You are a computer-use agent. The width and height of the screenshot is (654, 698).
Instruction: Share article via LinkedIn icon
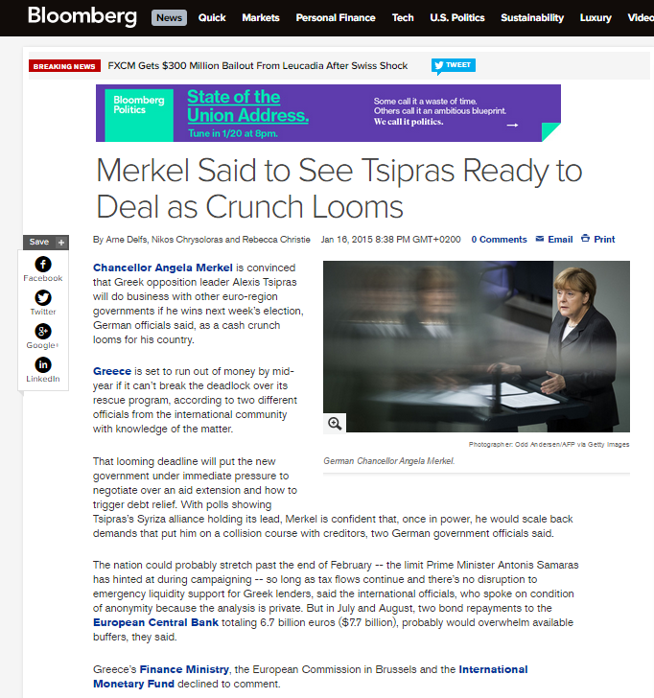(x=43, y=364)
